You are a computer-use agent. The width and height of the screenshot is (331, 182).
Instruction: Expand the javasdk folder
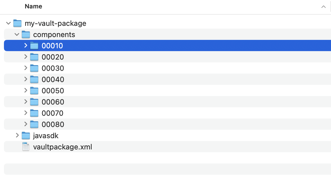(17, 136)
